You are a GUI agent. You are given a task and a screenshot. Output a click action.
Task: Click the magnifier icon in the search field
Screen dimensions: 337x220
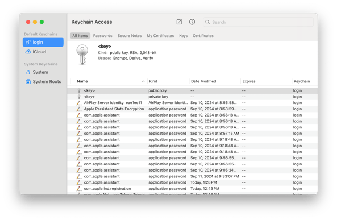pos(207,22)
